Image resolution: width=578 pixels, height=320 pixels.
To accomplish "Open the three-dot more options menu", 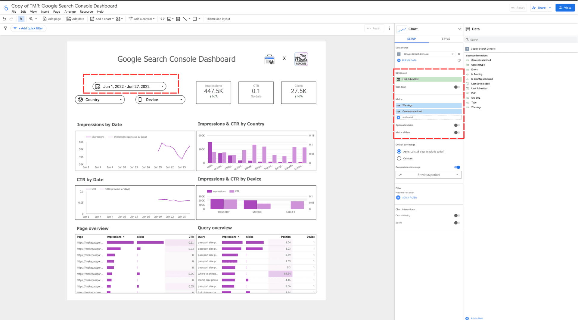I will [x=389, y=28].
